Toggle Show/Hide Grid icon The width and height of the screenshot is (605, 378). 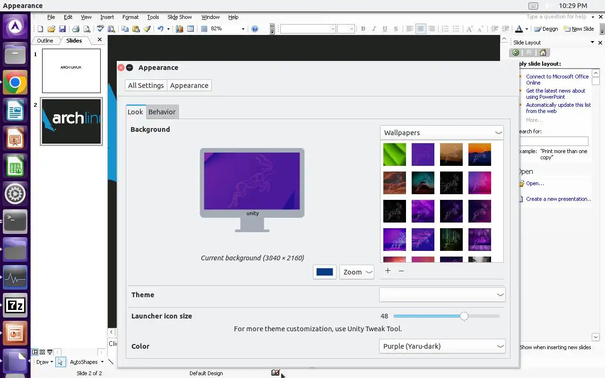[x=204, y=29]
